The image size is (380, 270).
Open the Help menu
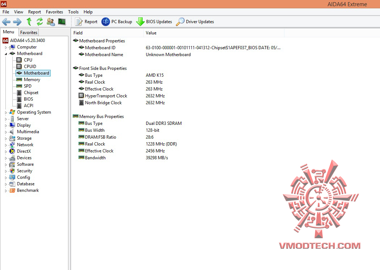88,12
